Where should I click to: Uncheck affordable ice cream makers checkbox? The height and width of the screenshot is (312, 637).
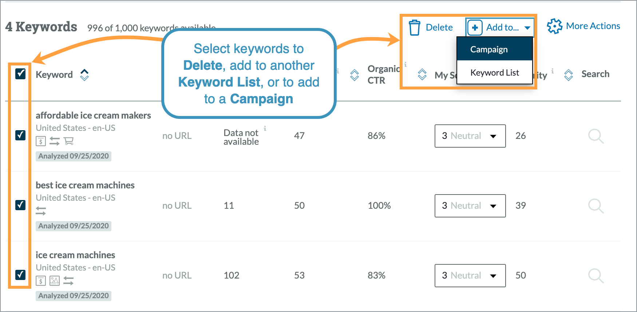click(20, 135)
